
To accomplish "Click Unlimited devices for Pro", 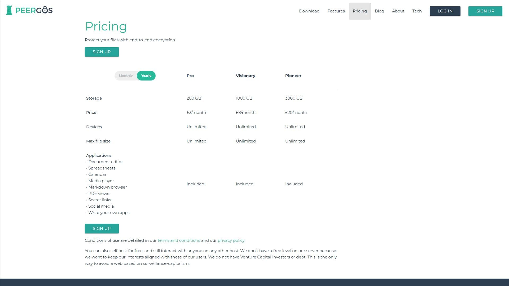I will pyautogui.click(x=196, y=127).
